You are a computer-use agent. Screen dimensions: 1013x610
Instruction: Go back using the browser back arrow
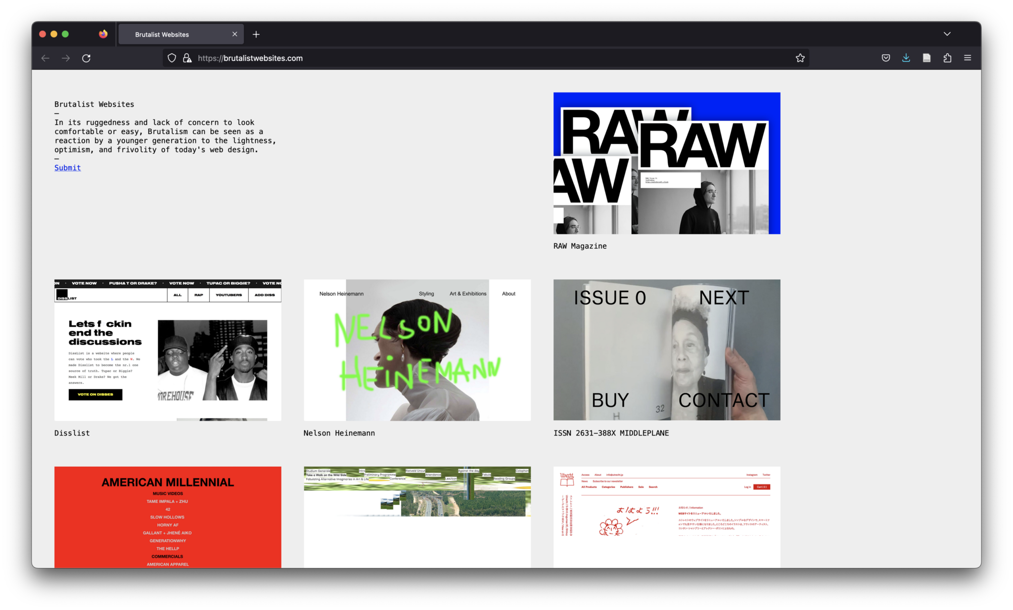[46, 58]
